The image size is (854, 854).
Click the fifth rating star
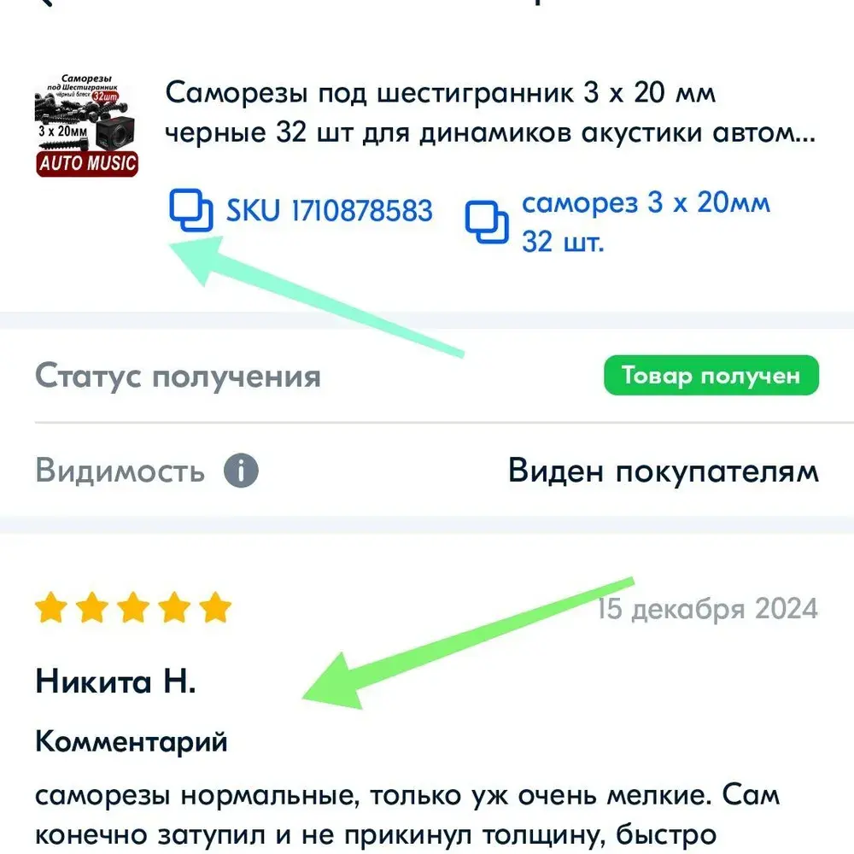(x=216, y=607)
